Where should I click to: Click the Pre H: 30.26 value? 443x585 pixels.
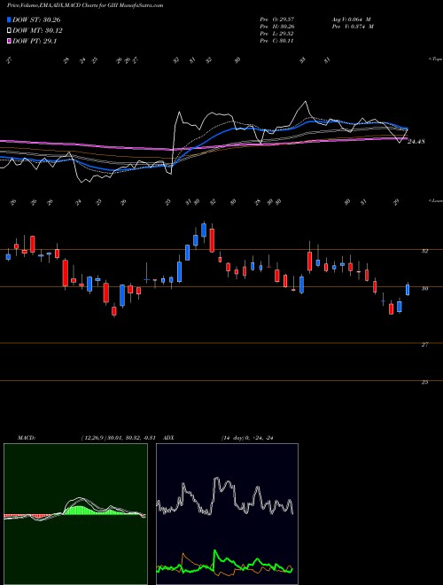277,27
